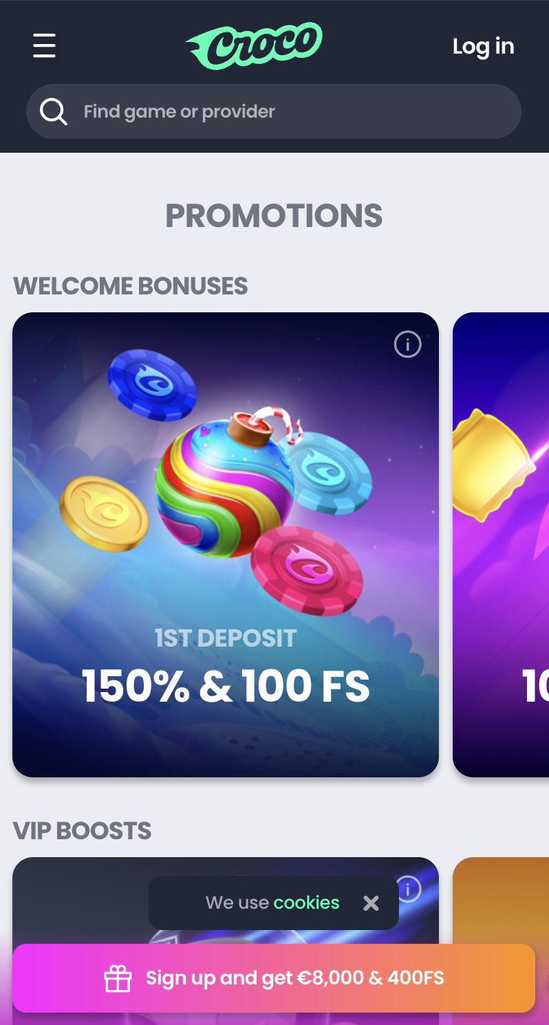The height and width of the screenshot is (1025, 549).
Task: Open info for the 1st deposit bonus
Action: pos(407,344)
